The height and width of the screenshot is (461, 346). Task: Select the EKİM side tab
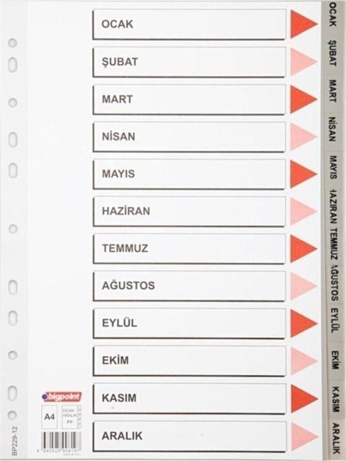pos(334,359)
